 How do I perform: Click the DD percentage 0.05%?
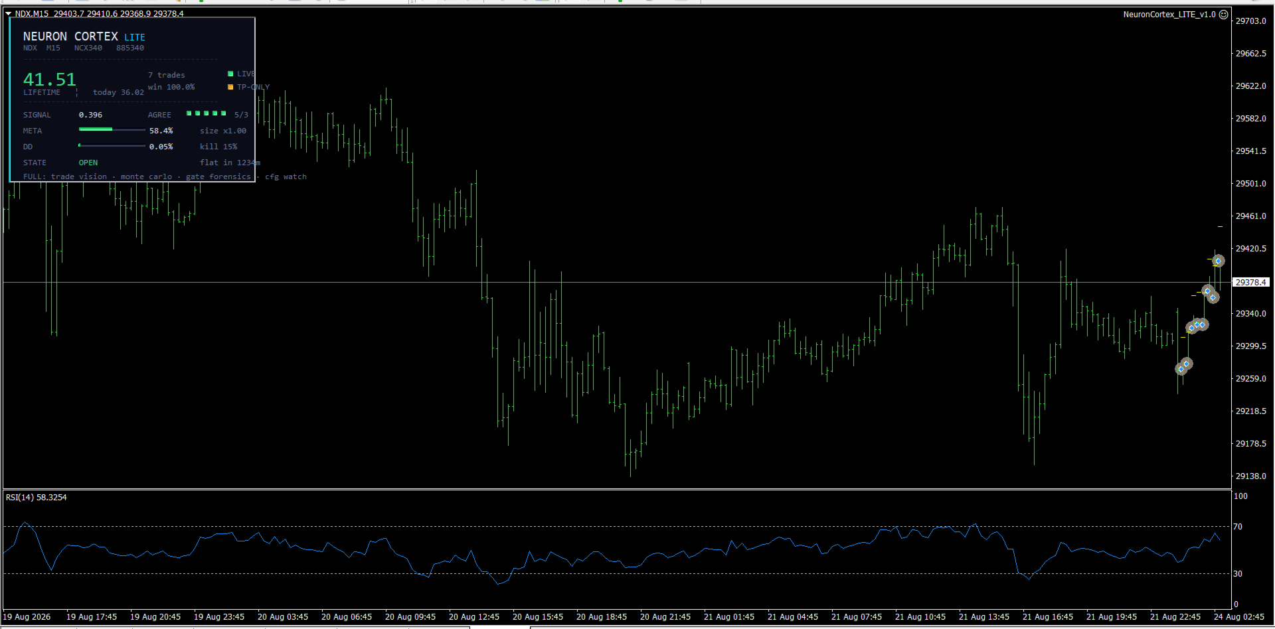coord(161,147)
